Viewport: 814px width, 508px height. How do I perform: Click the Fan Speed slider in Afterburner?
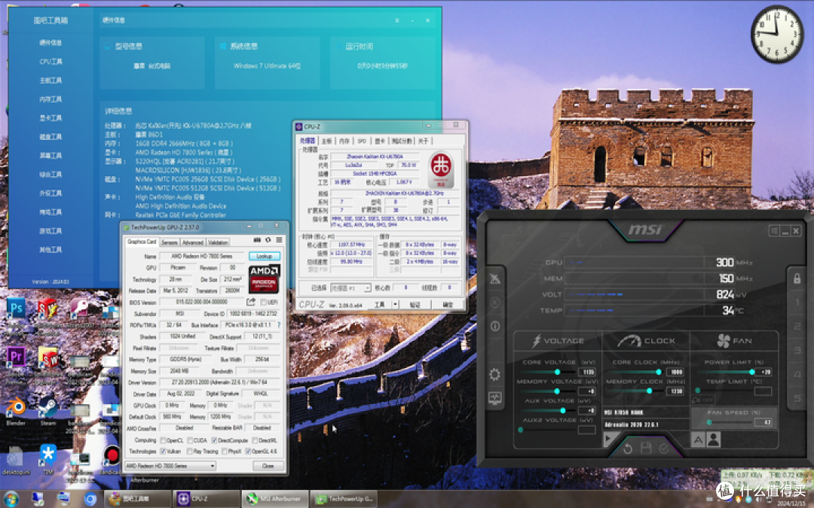tap(730, 422)
